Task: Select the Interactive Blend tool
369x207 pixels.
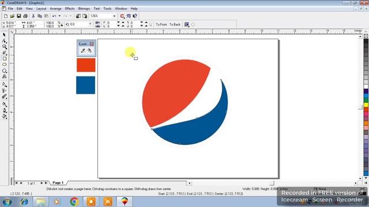Action: click(4, 97)
